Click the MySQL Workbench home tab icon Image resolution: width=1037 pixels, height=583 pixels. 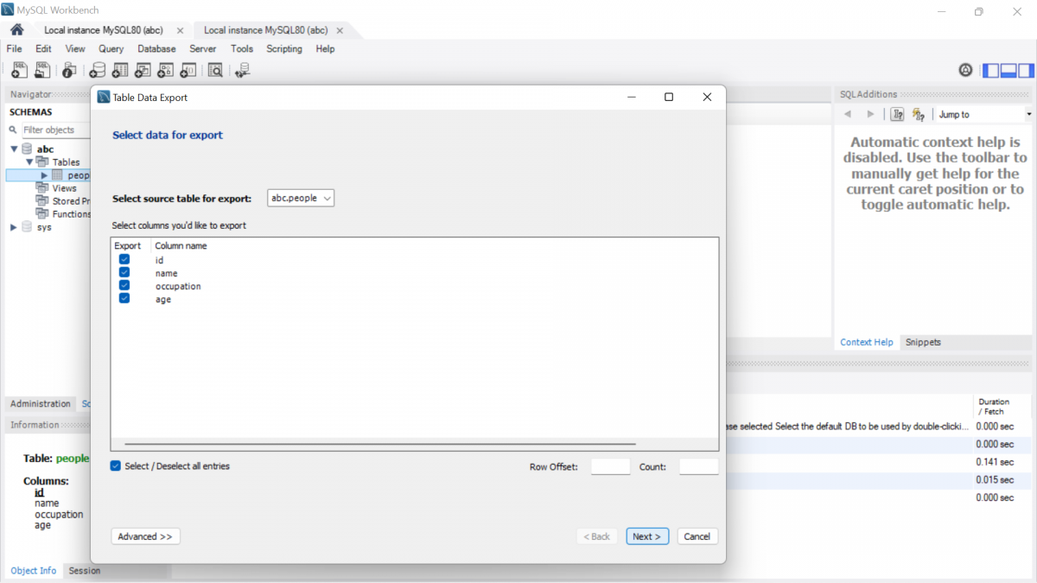(16, 29)
